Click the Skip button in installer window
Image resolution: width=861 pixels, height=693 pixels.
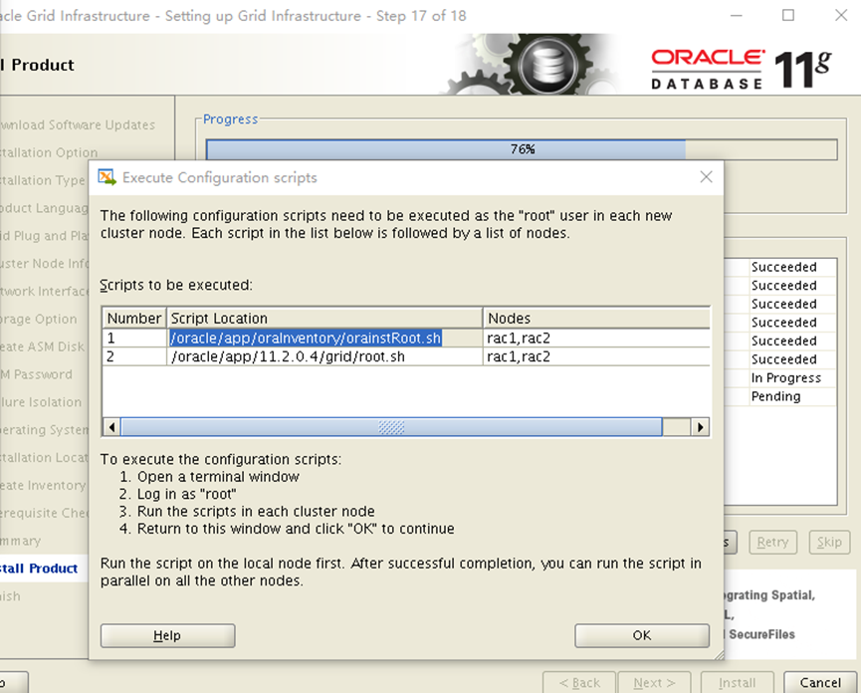[829, 542]
